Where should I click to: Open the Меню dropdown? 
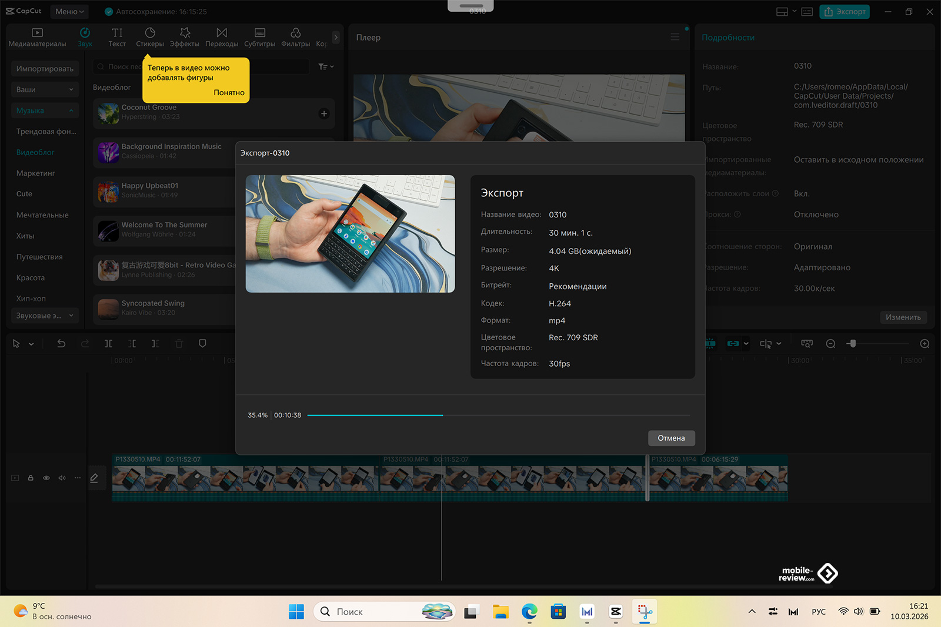[x=69, y=12]
